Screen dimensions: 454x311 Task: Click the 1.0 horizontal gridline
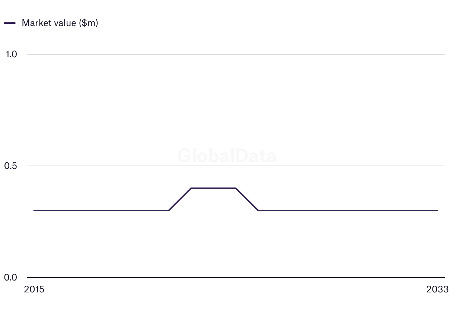(236, 54)
